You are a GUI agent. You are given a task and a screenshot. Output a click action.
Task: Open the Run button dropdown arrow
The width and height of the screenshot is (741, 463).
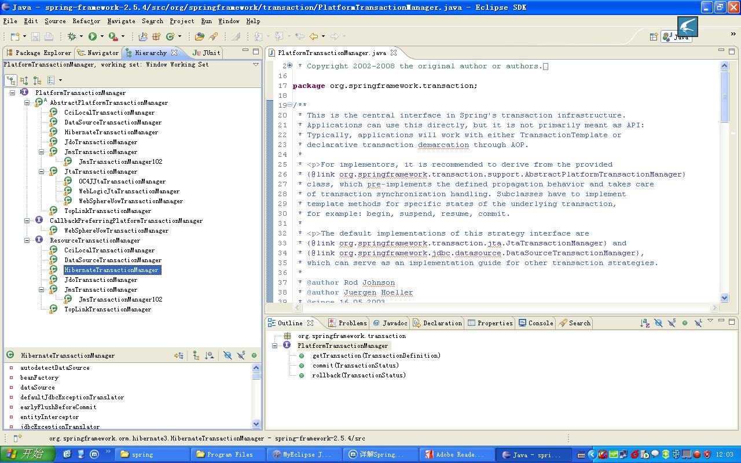point(102,36)
